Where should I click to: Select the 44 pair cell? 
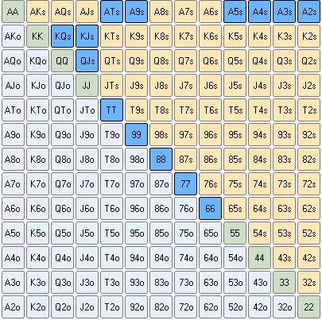click(x=259, y=257)
